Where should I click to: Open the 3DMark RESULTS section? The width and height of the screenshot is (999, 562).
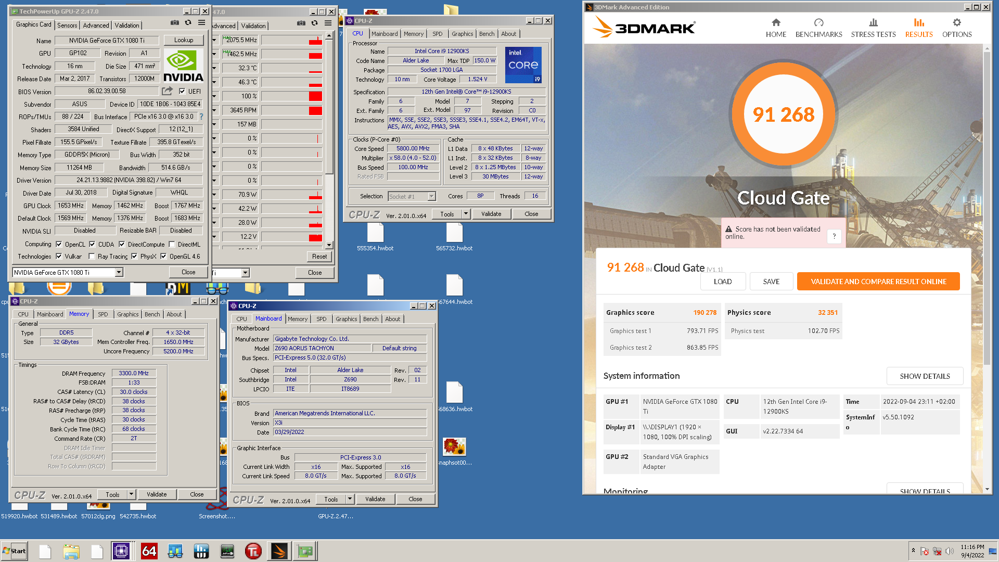point(919,28)
